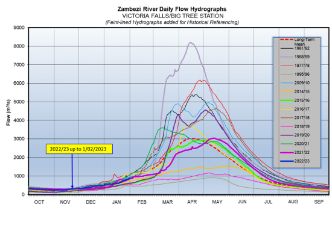Click the 2015/16 green legend swatch
The width and height of the screenshot is (332, 225).
point(287,100)
